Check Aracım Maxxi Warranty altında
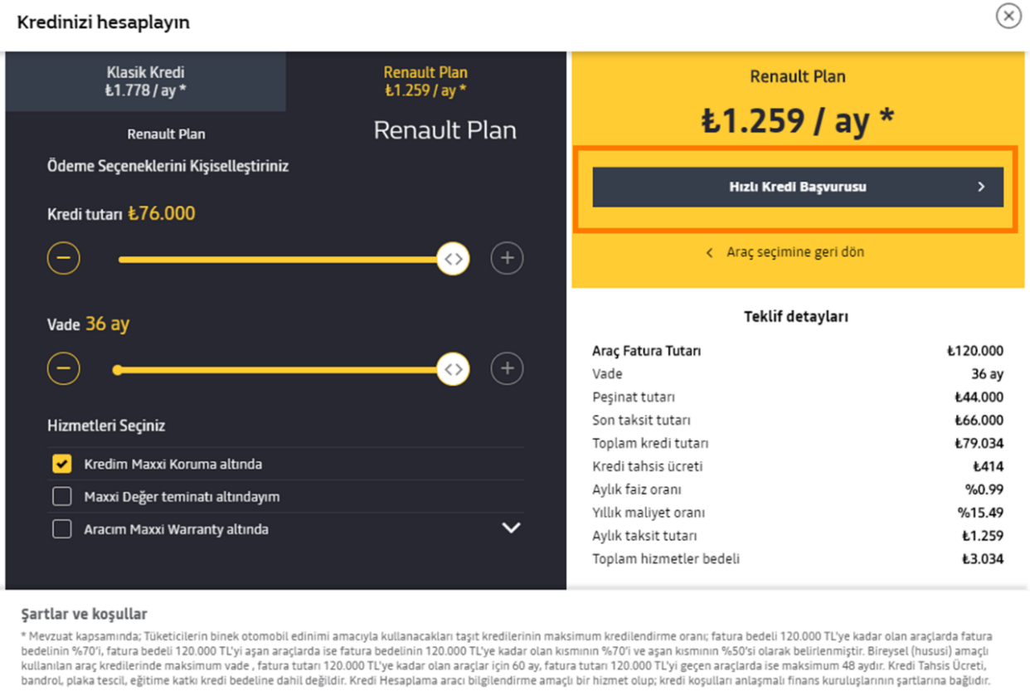The width and height of the screenshot is (1030, 696). coord(62,528)
